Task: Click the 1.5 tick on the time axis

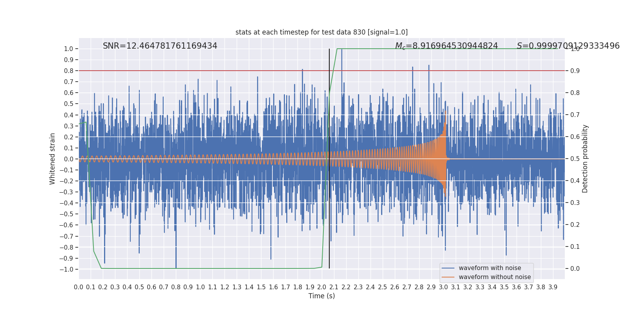Action: 261,287
